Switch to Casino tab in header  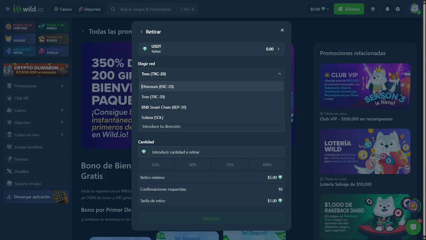[x=63, y=9]
